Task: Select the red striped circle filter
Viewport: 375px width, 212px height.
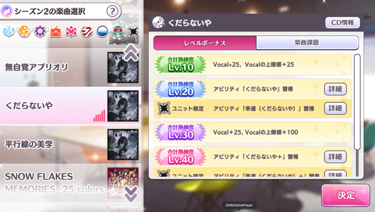Action: pyautogui.click(x=87, y=32)
